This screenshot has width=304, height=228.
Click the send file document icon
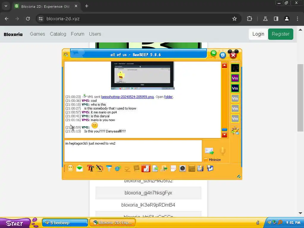155,168
